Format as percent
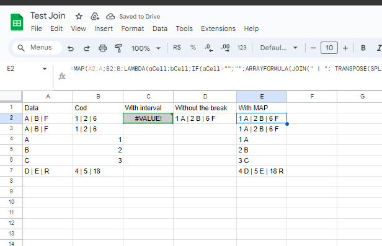 coord(193,48)
